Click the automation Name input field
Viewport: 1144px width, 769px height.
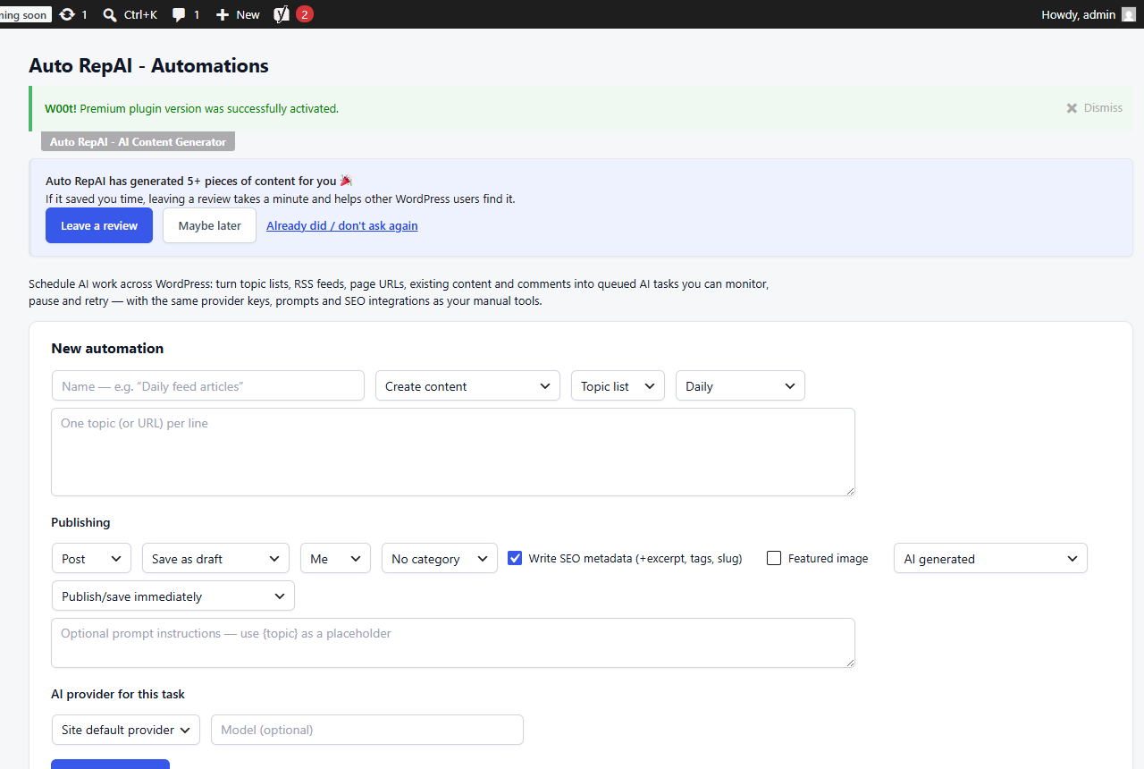pyautogui.click(x=208, y=386)
